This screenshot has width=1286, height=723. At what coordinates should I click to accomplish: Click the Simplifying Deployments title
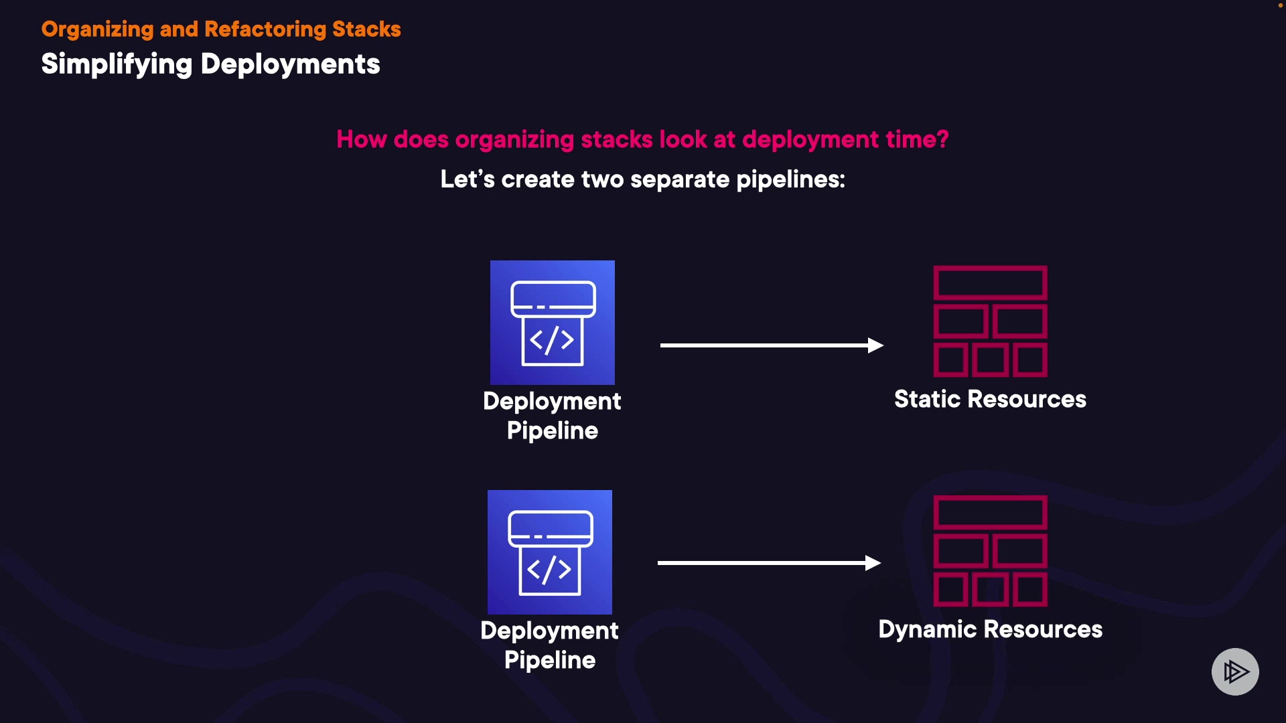coord(210,64)
